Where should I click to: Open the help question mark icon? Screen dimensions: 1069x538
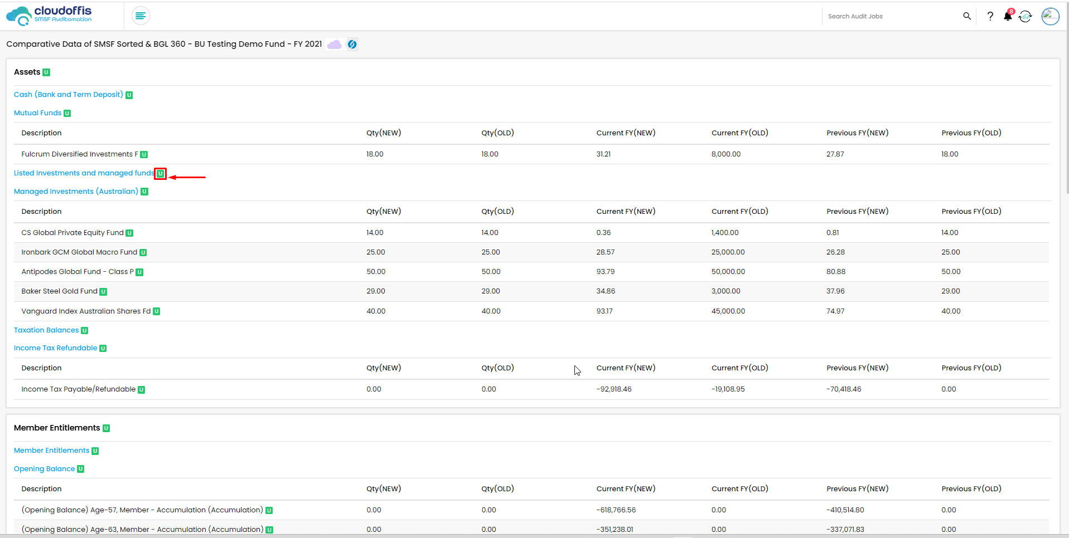pyautogui.click(x=990, y=16)
